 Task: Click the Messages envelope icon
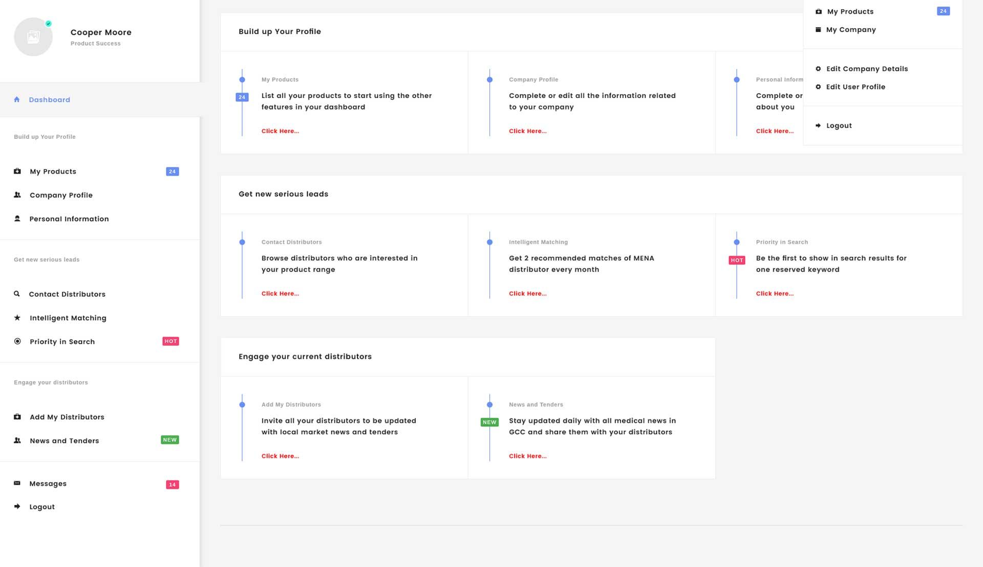point(17,483)
